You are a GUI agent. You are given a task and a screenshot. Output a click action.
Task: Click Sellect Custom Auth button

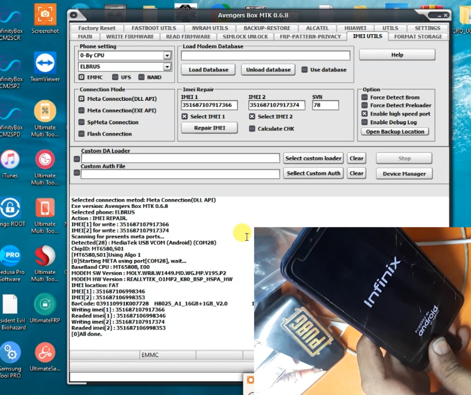pyautogui.click(x=313, y=173)
